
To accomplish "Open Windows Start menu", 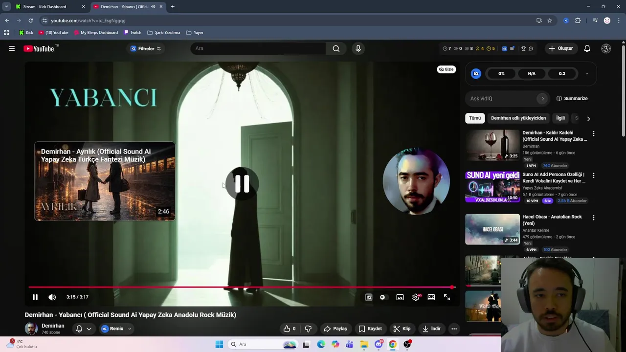I will click(x=219, y=344).
